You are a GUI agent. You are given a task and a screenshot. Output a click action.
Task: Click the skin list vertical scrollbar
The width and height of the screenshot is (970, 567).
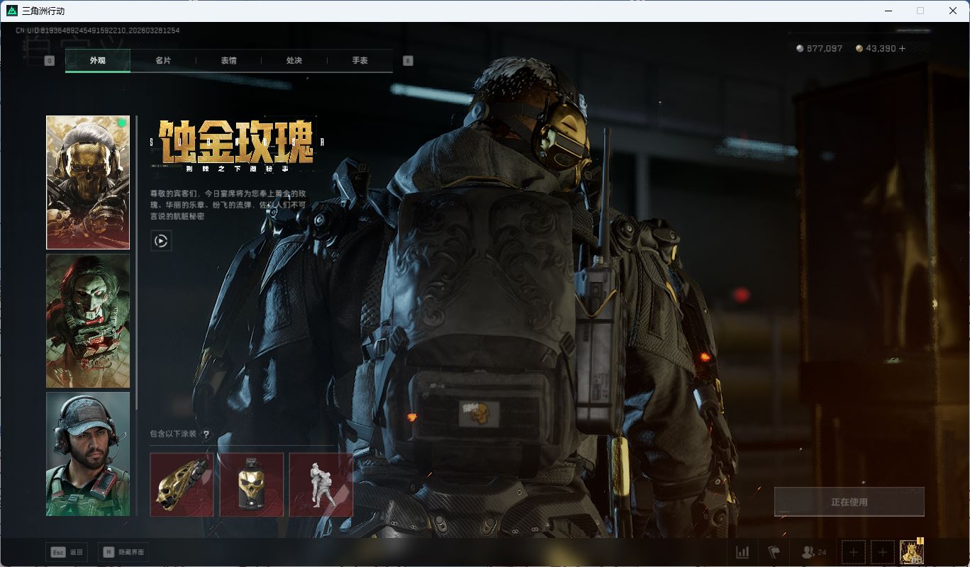136,262
